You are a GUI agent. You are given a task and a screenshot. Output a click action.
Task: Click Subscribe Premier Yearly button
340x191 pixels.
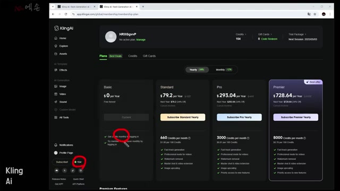[x=296, y=117]
